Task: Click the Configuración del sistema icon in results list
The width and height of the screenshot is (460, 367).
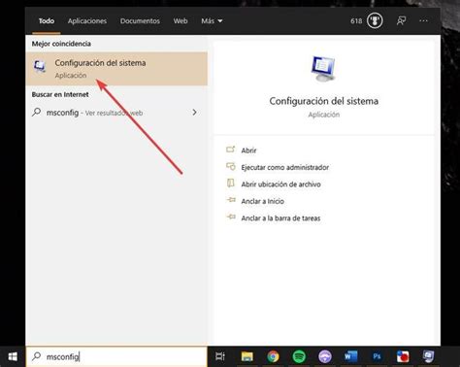Action: [x=40, y=67]
